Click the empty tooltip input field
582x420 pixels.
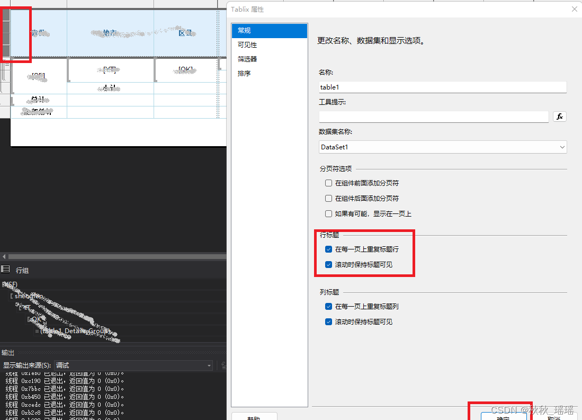point(434,117)
